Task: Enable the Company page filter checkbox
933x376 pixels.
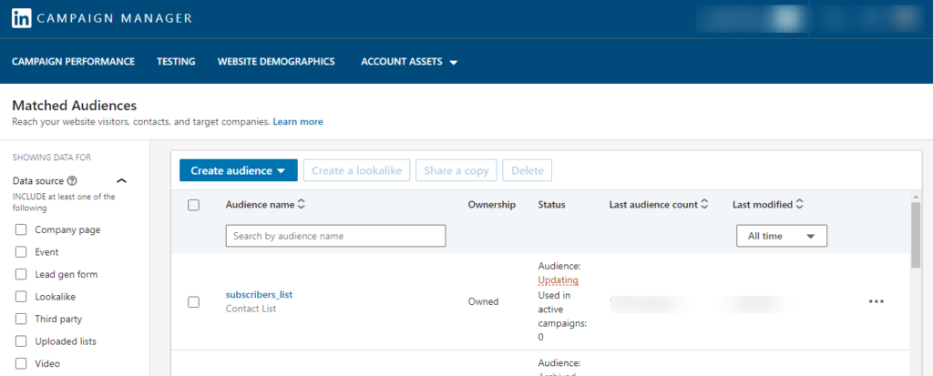Action: [x=22, y=229]
